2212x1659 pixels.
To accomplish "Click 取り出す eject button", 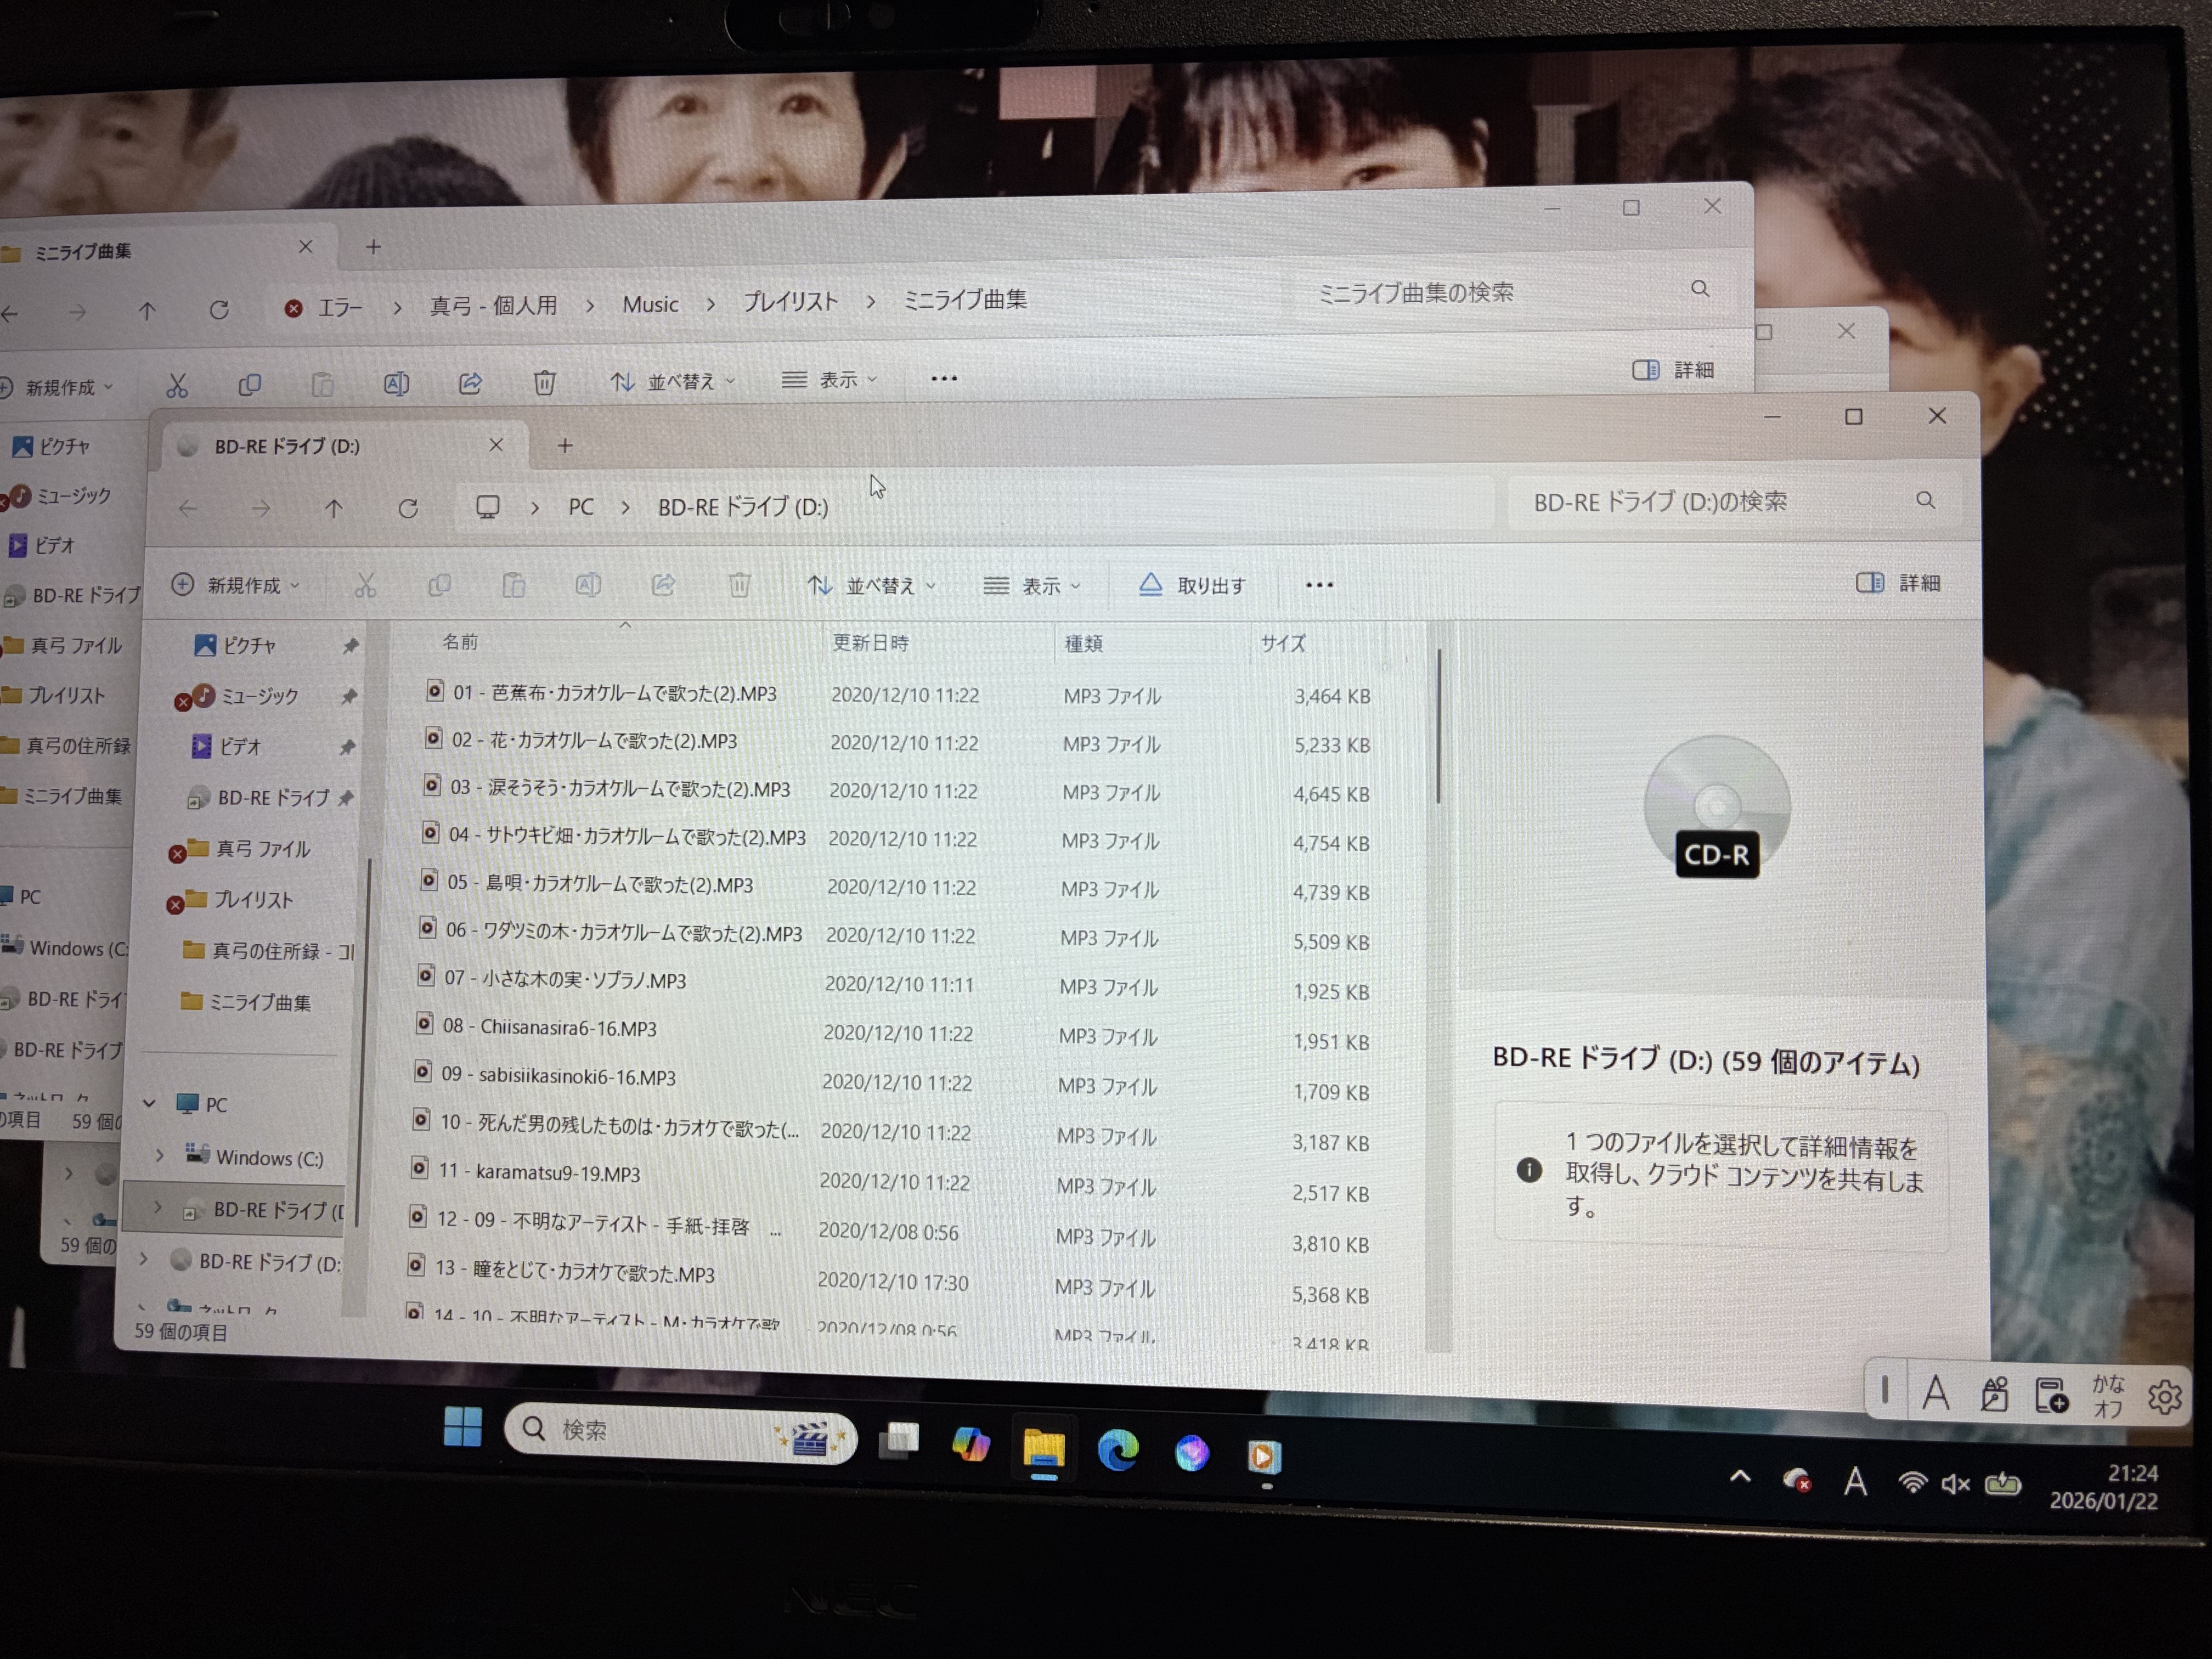I will (x=1192, y=585).
